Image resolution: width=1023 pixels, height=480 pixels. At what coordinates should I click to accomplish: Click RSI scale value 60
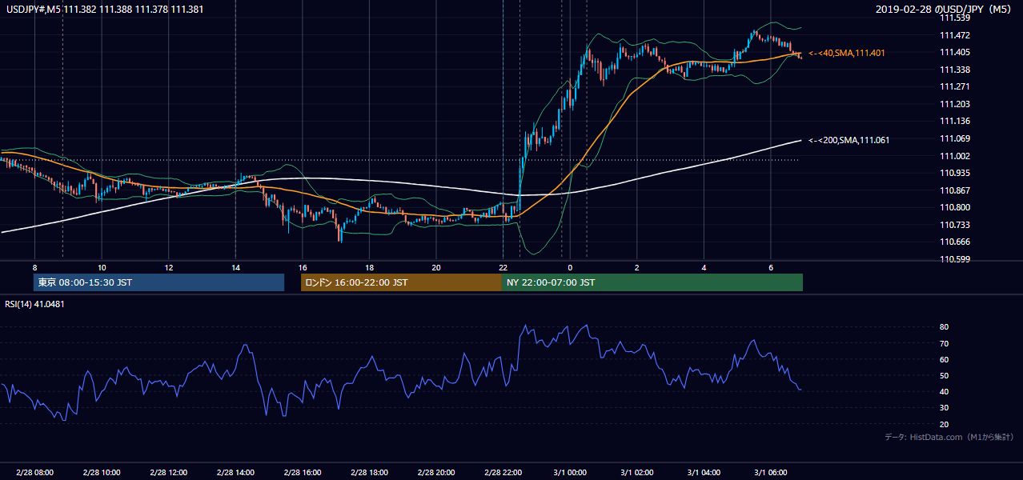[944, 359]
